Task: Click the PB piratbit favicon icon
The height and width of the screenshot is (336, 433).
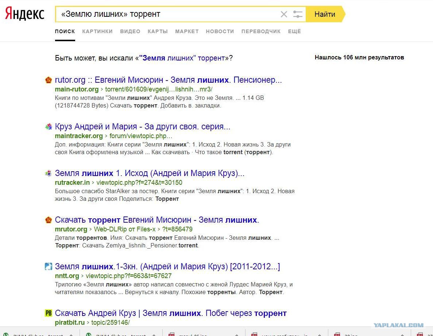Action: tap(48, 313)
